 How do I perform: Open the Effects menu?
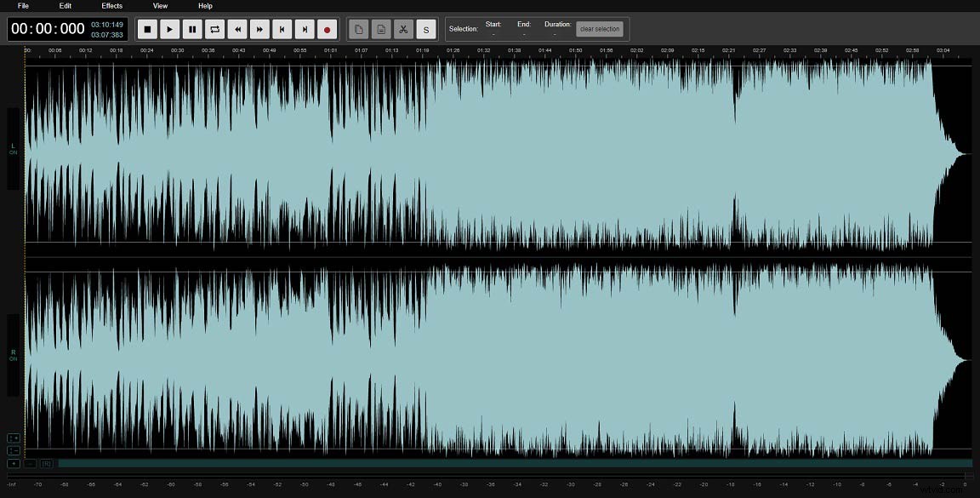111,6
